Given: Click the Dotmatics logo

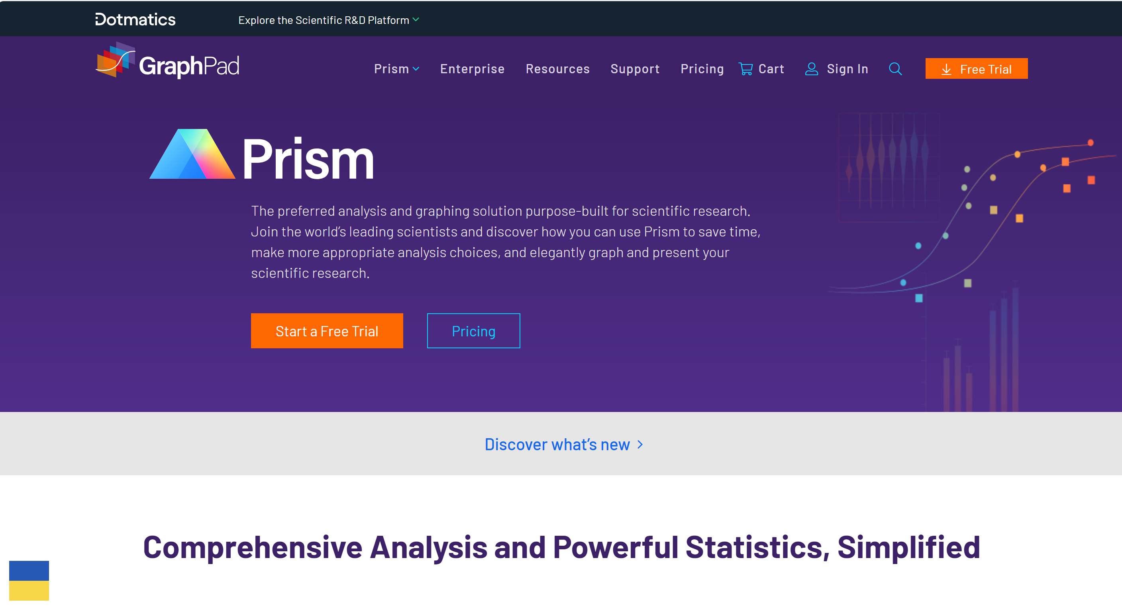Looking at the screenshot, I should (x=135, y=20).
